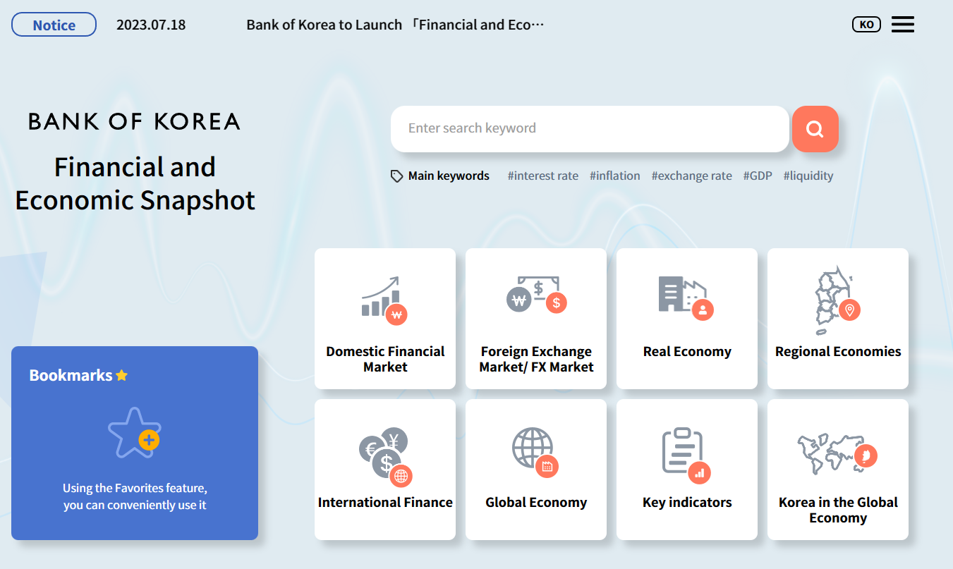Viewport: 953px width, 569px height.
Task: Click the Regional Economies map icon
Action: (x=837, y=300)
